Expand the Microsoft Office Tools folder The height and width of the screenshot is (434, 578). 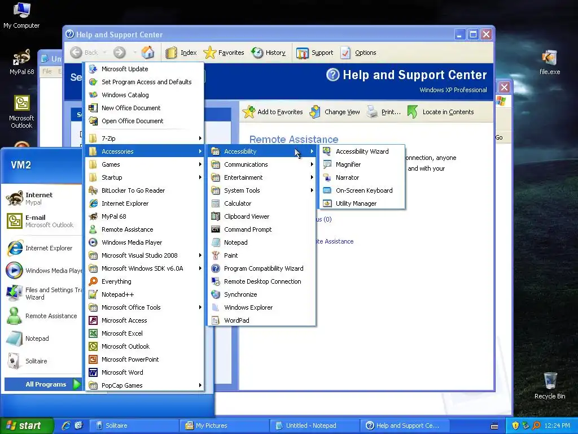tap(145, 307)
